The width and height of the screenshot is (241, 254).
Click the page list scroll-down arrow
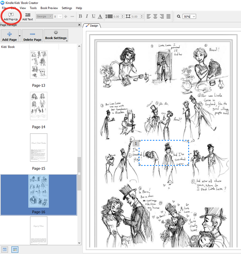point(79,243)
